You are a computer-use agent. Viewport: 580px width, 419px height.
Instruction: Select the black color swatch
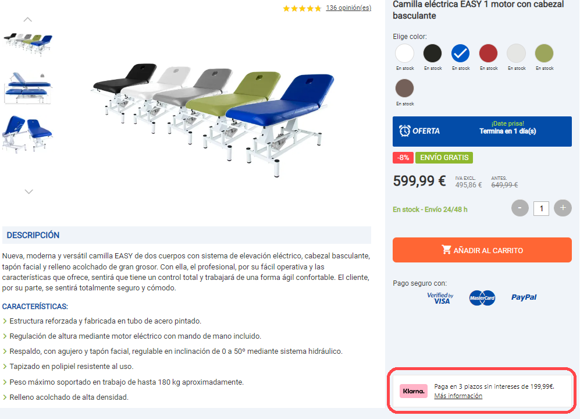click(432, 54)
